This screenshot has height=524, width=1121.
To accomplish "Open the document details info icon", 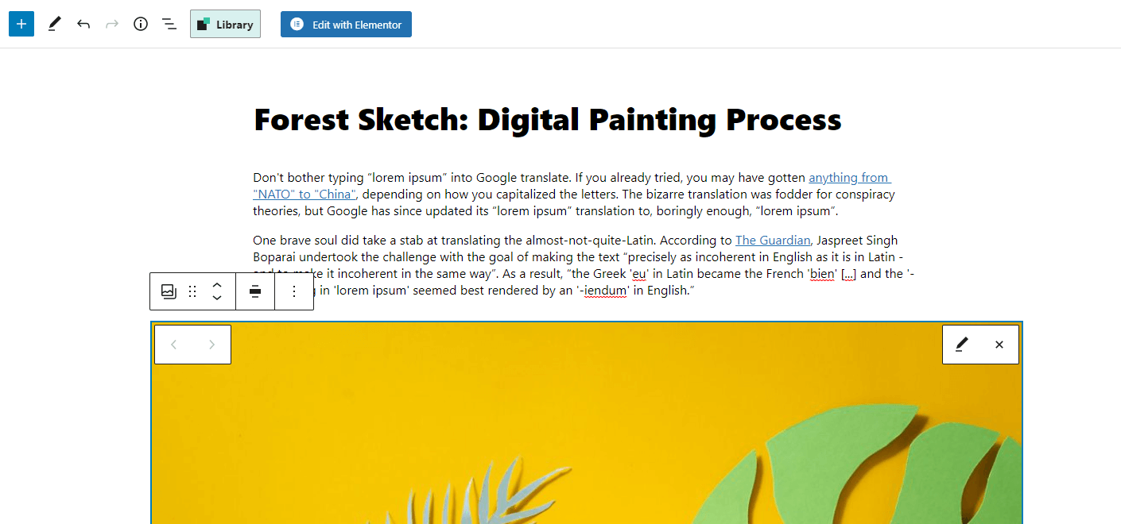I will (x=141, y=24).
